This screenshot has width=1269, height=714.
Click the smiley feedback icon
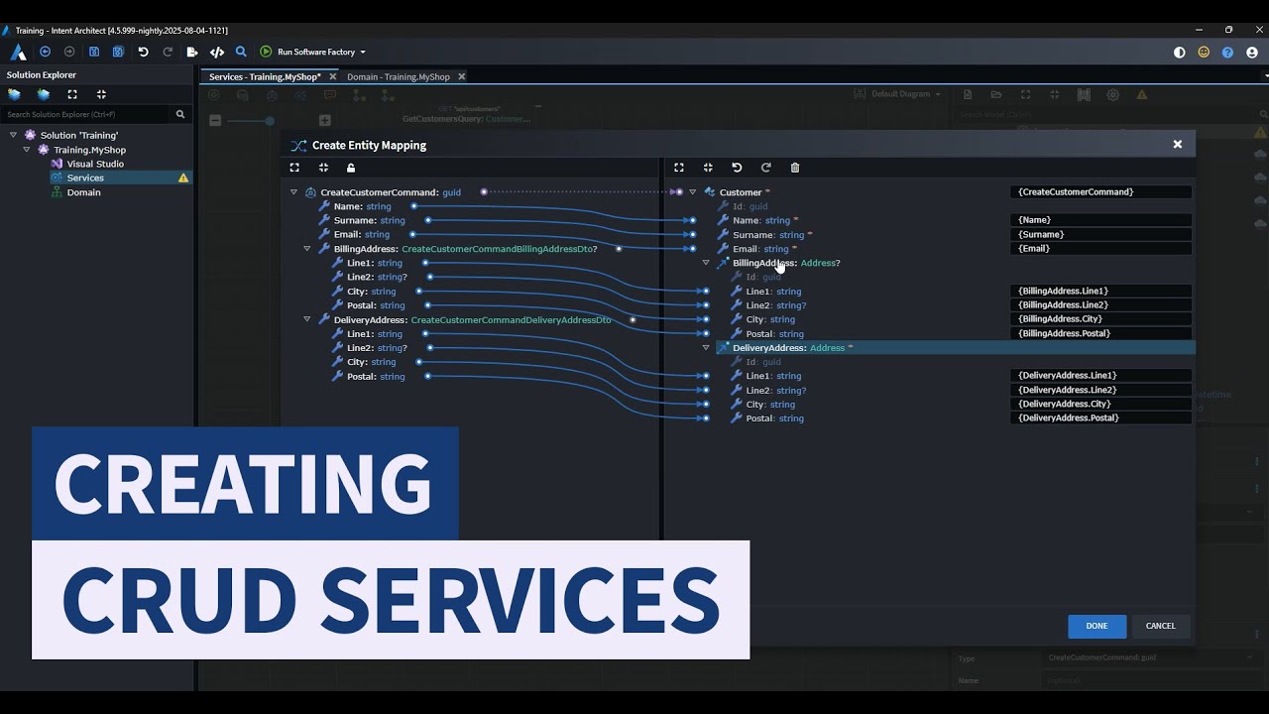1204,53
